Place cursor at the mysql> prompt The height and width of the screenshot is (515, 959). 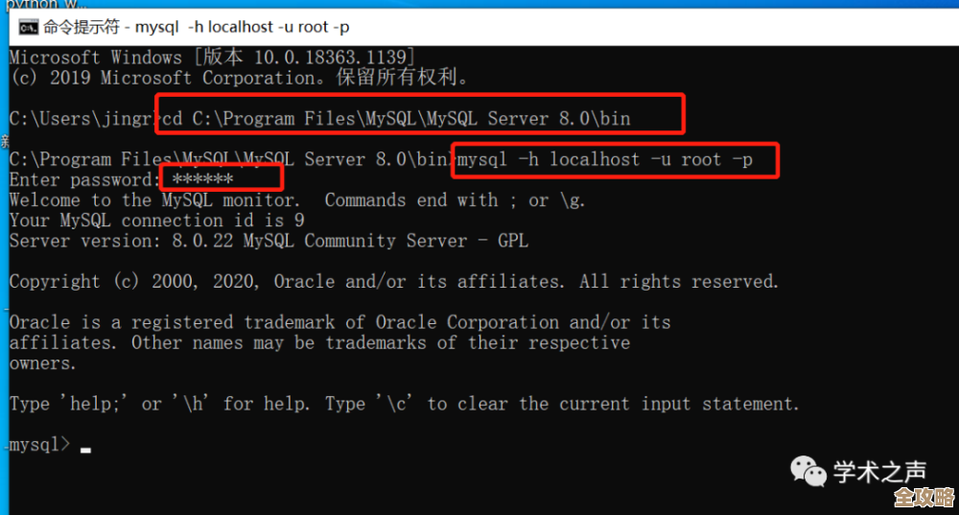pyautogui.click(x=85, y=446)
